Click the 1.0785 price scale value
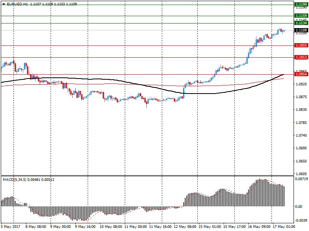This screenshot has width=309, height=231. pos(302,122)
